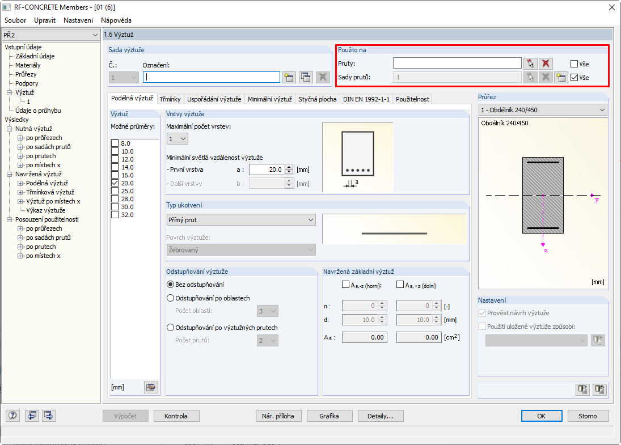Screen dimensions: 621x445
Task: Select Odstupňování po výztužných prutech option
Action: pos(170,328)
